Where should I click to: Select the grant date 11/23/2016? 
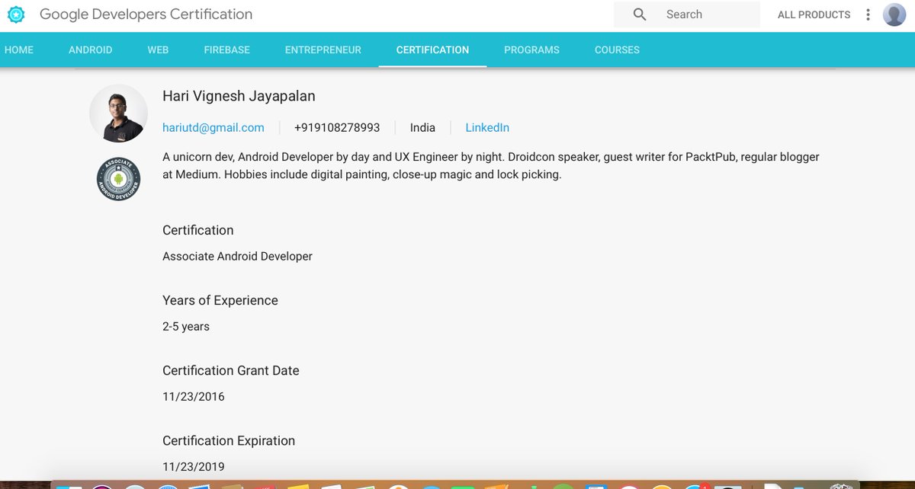coord(194,396)
